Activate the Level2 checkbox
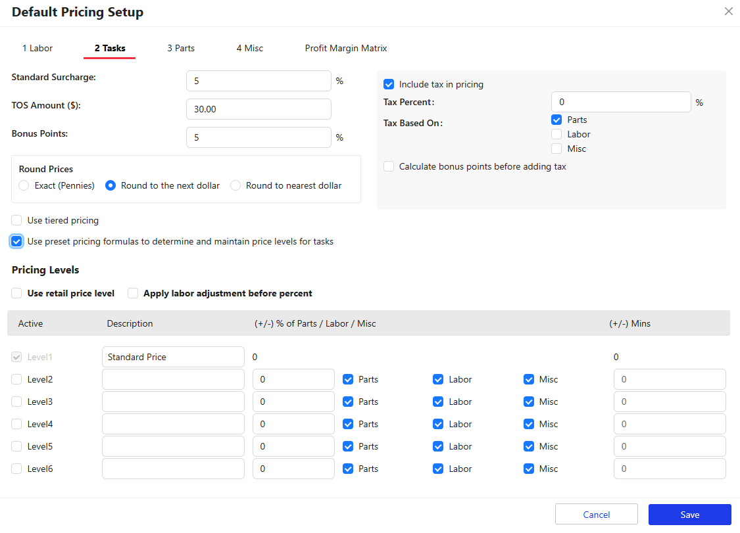This screenshot has width=740, height=533. pos(16,379)
